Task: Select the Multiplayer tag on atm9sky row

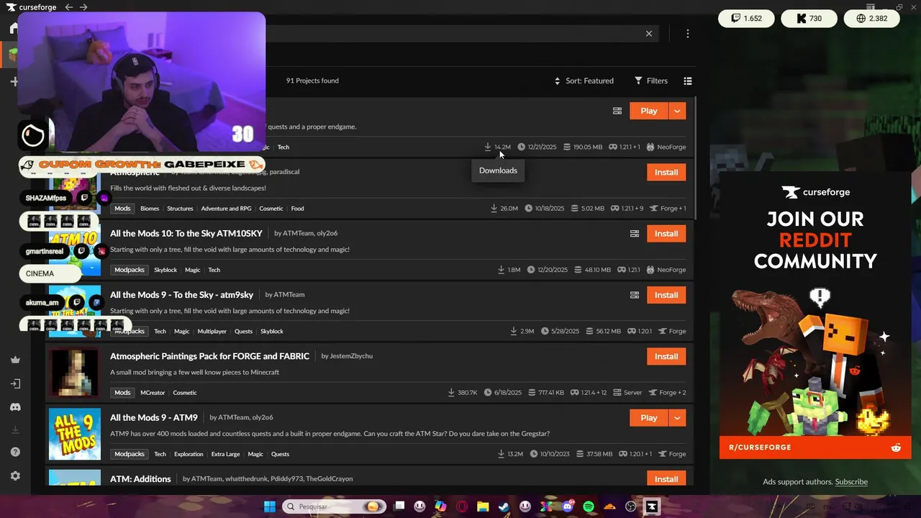Action: [x=212, y=332]
